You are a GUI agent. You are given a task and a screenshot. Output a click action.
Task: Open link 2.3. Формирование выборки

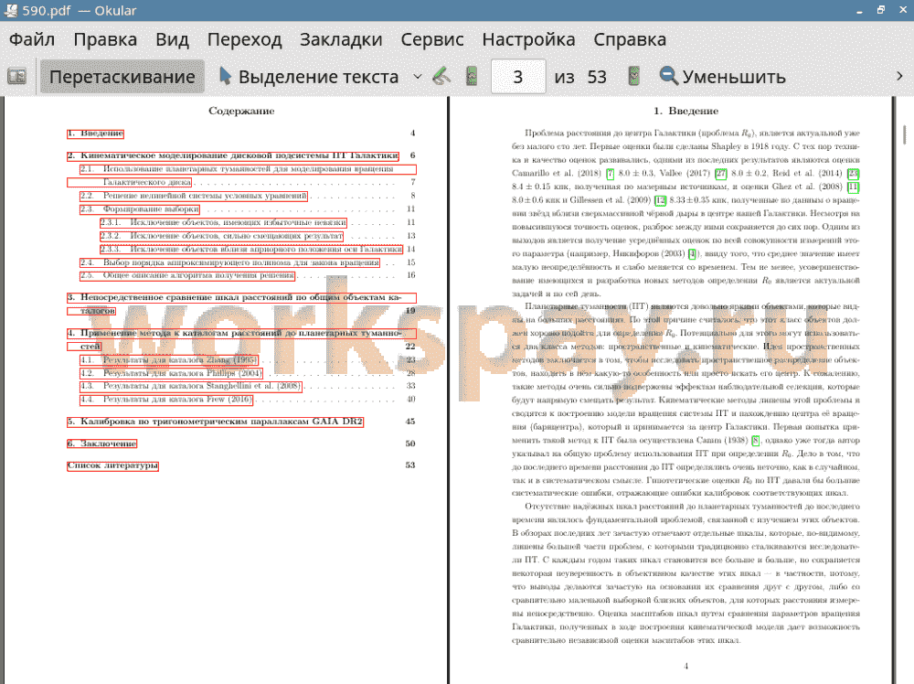pyautogui.click(x=140, y=209)
